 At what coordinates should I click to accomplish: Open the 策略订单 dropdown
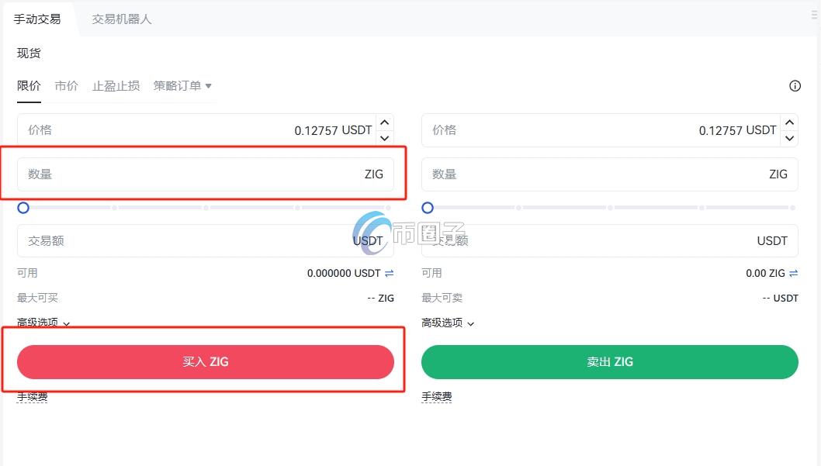tap(182, 86)
